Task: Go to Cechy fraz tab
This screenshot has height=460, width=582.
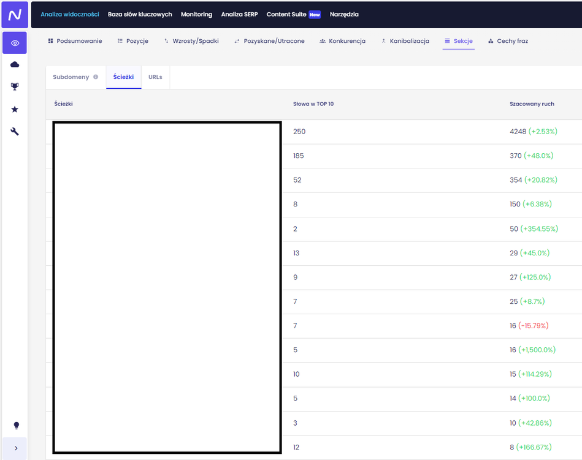Action: pyautogui.click(x=512, y=41)
